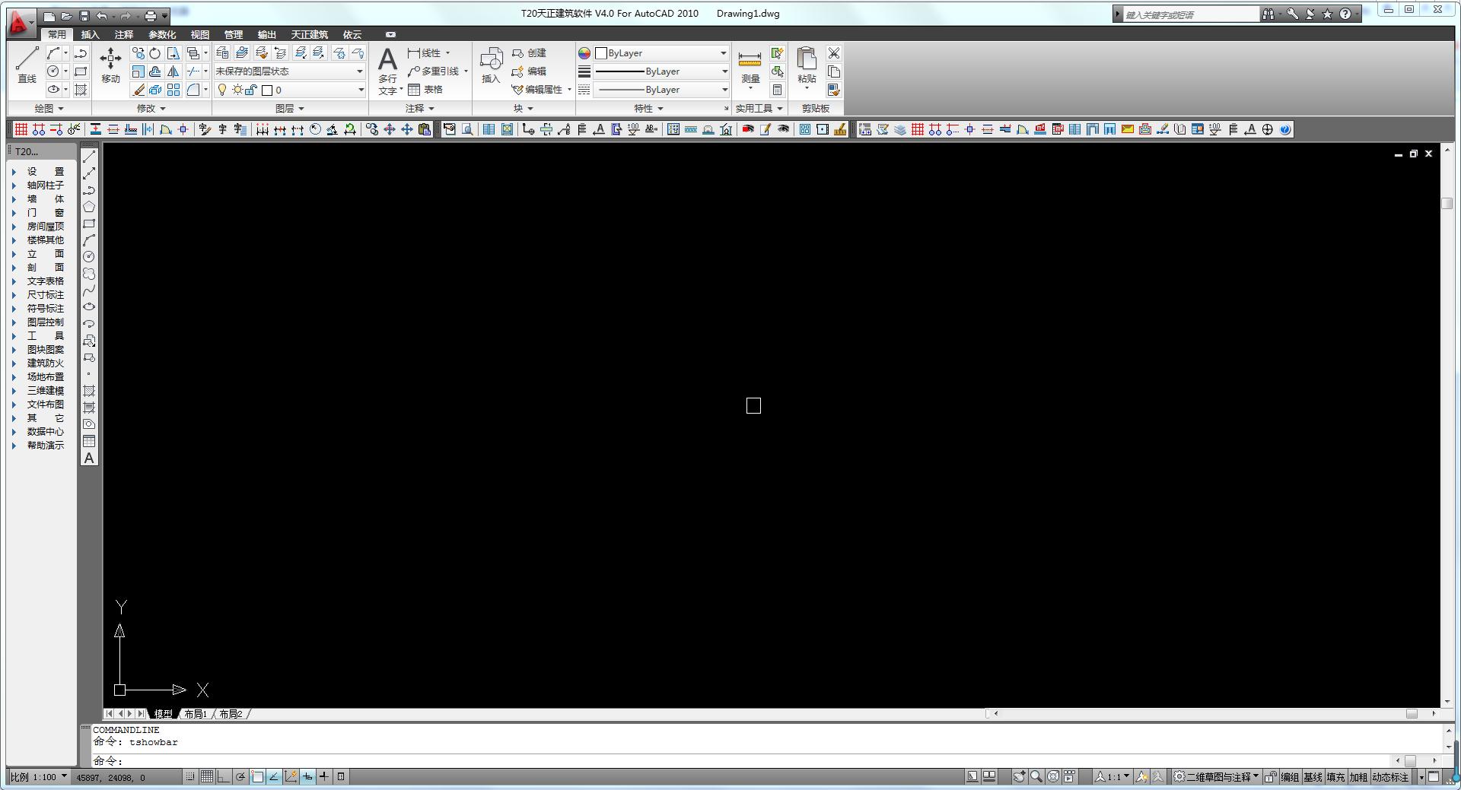Select the ellipse tool in vertical draw toolbar
Image resolution: width=1461 pixels, height=790 pixels.
pyautogui.click(x=89, y=307)
